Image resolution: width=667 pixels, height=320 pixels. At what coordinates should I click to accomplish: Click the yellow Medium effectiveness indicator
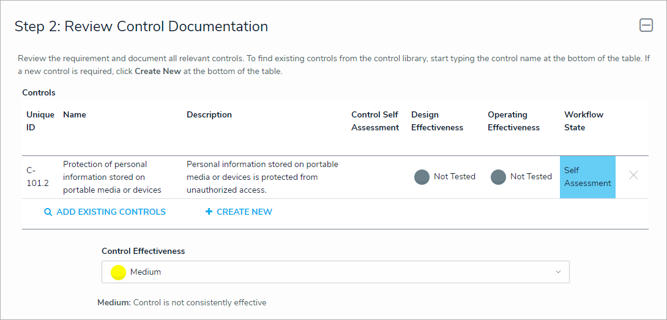[118, 272]
